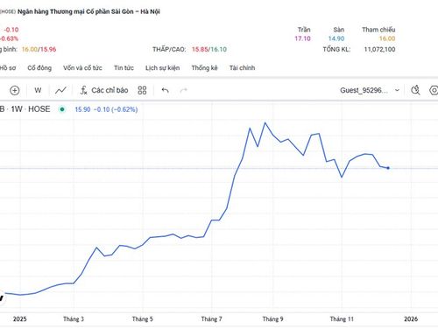This screenshot has height=328, width=438.
Task: Click the Tháng 7 time axis label
Action: (x=212, y=319)
